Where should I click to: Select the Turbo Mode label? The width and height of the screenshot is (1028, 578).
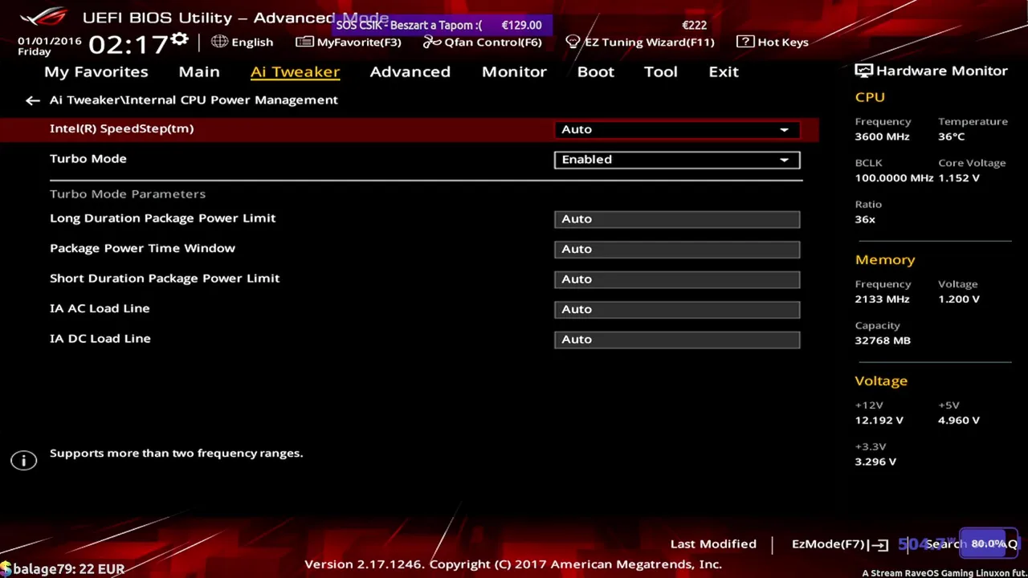(x=88, y=158)
